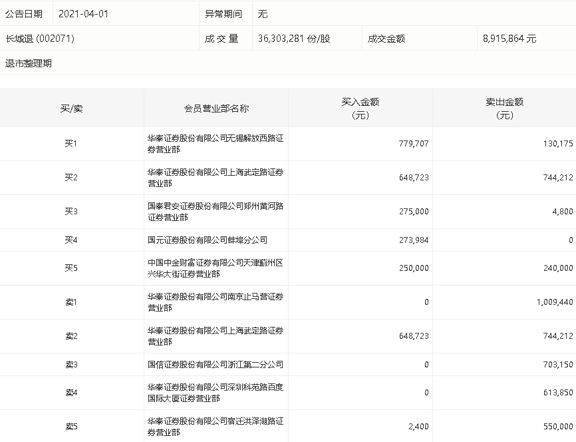576x442 pixels.
Task: Click the '公告日期' label
Action: tap(24, 14)
